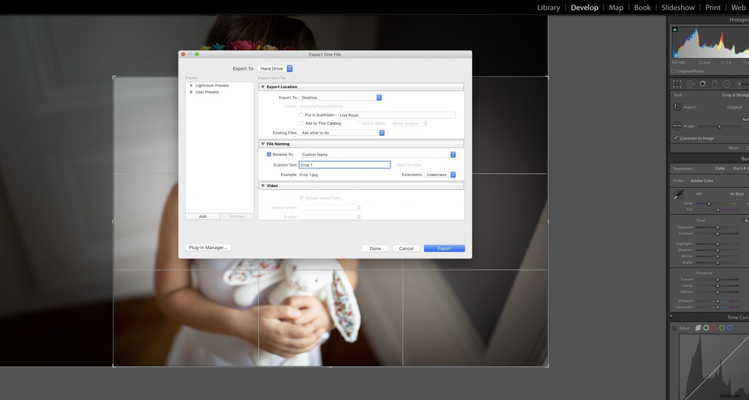
Task: Enable the Put in Subfolder checkbox
Action: coord(301,115)
